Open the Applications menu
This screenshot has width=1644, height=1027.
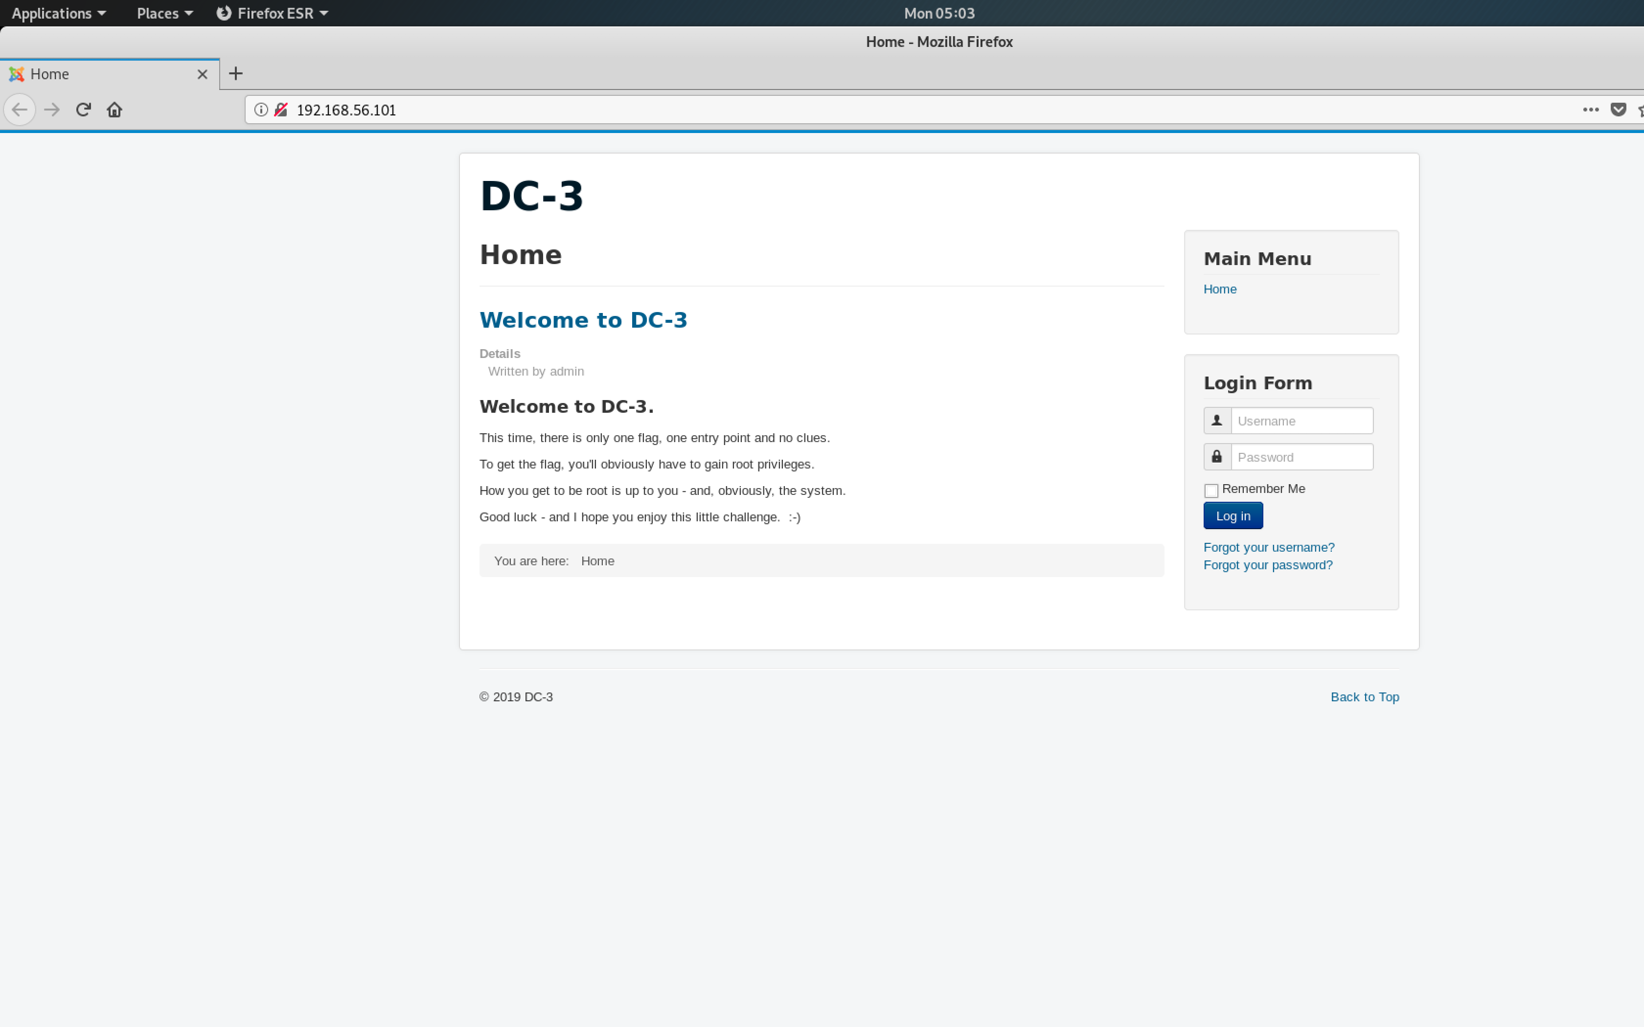point(58,13)
